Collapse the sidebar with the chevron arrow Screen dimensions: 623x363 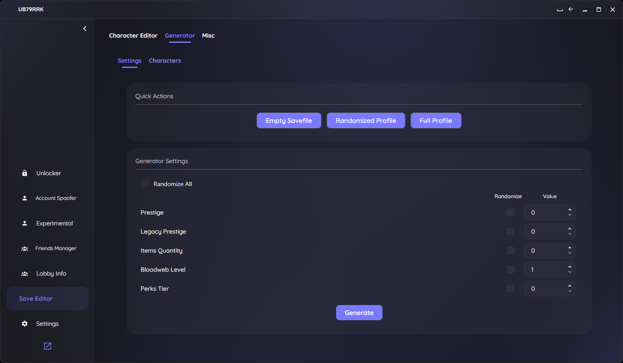(85, 29)
